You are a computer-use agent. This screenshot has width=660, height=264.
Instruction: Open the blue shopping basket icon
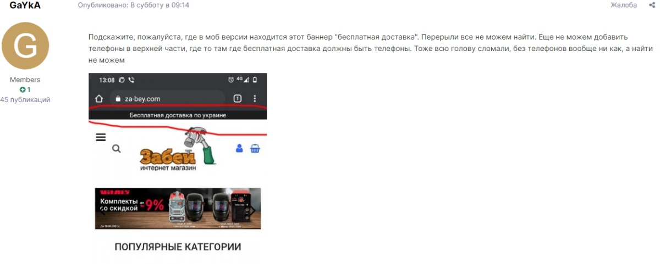(255, 148)
